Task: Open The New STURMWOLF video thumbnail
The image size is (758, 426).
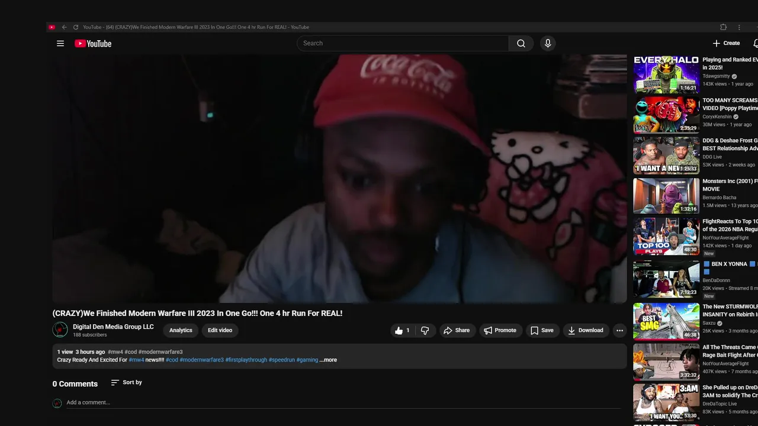Action: pos(666,321)
